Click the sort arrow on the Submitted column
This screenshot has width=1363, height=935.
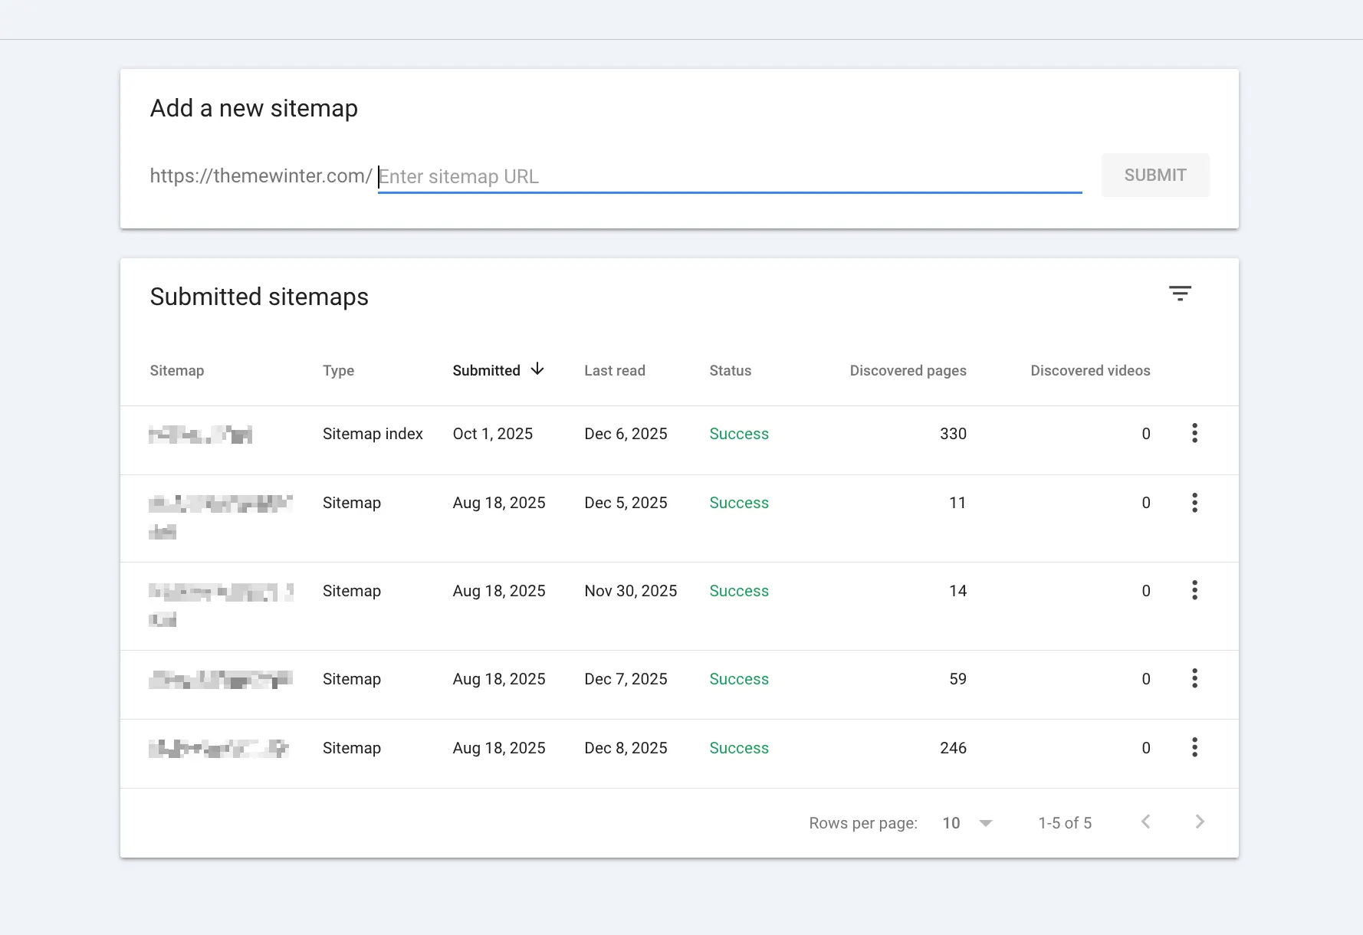click(x=537, y=369)
